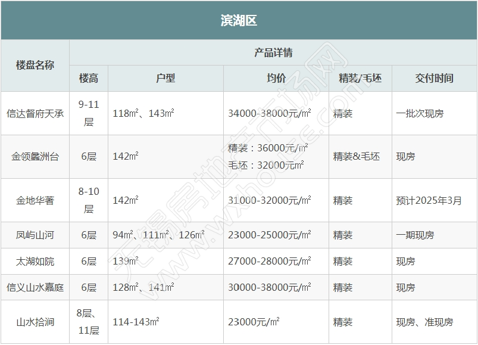Select 精装 in the 太湖如院 row
This screenshot has width=478, height=345.
[343, 262]
